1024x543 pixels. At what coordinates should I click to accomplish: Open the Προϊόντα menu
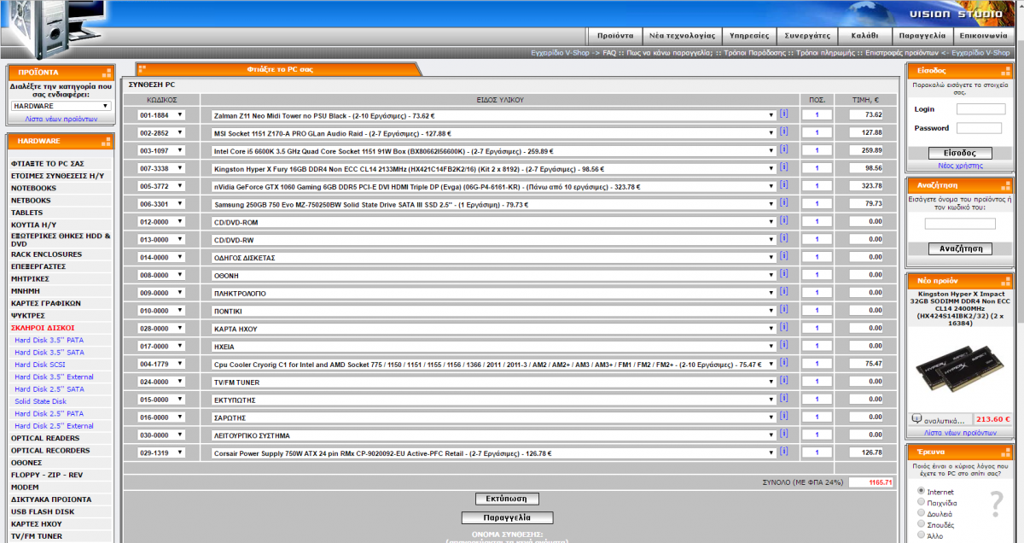click(x=614, y=37)
